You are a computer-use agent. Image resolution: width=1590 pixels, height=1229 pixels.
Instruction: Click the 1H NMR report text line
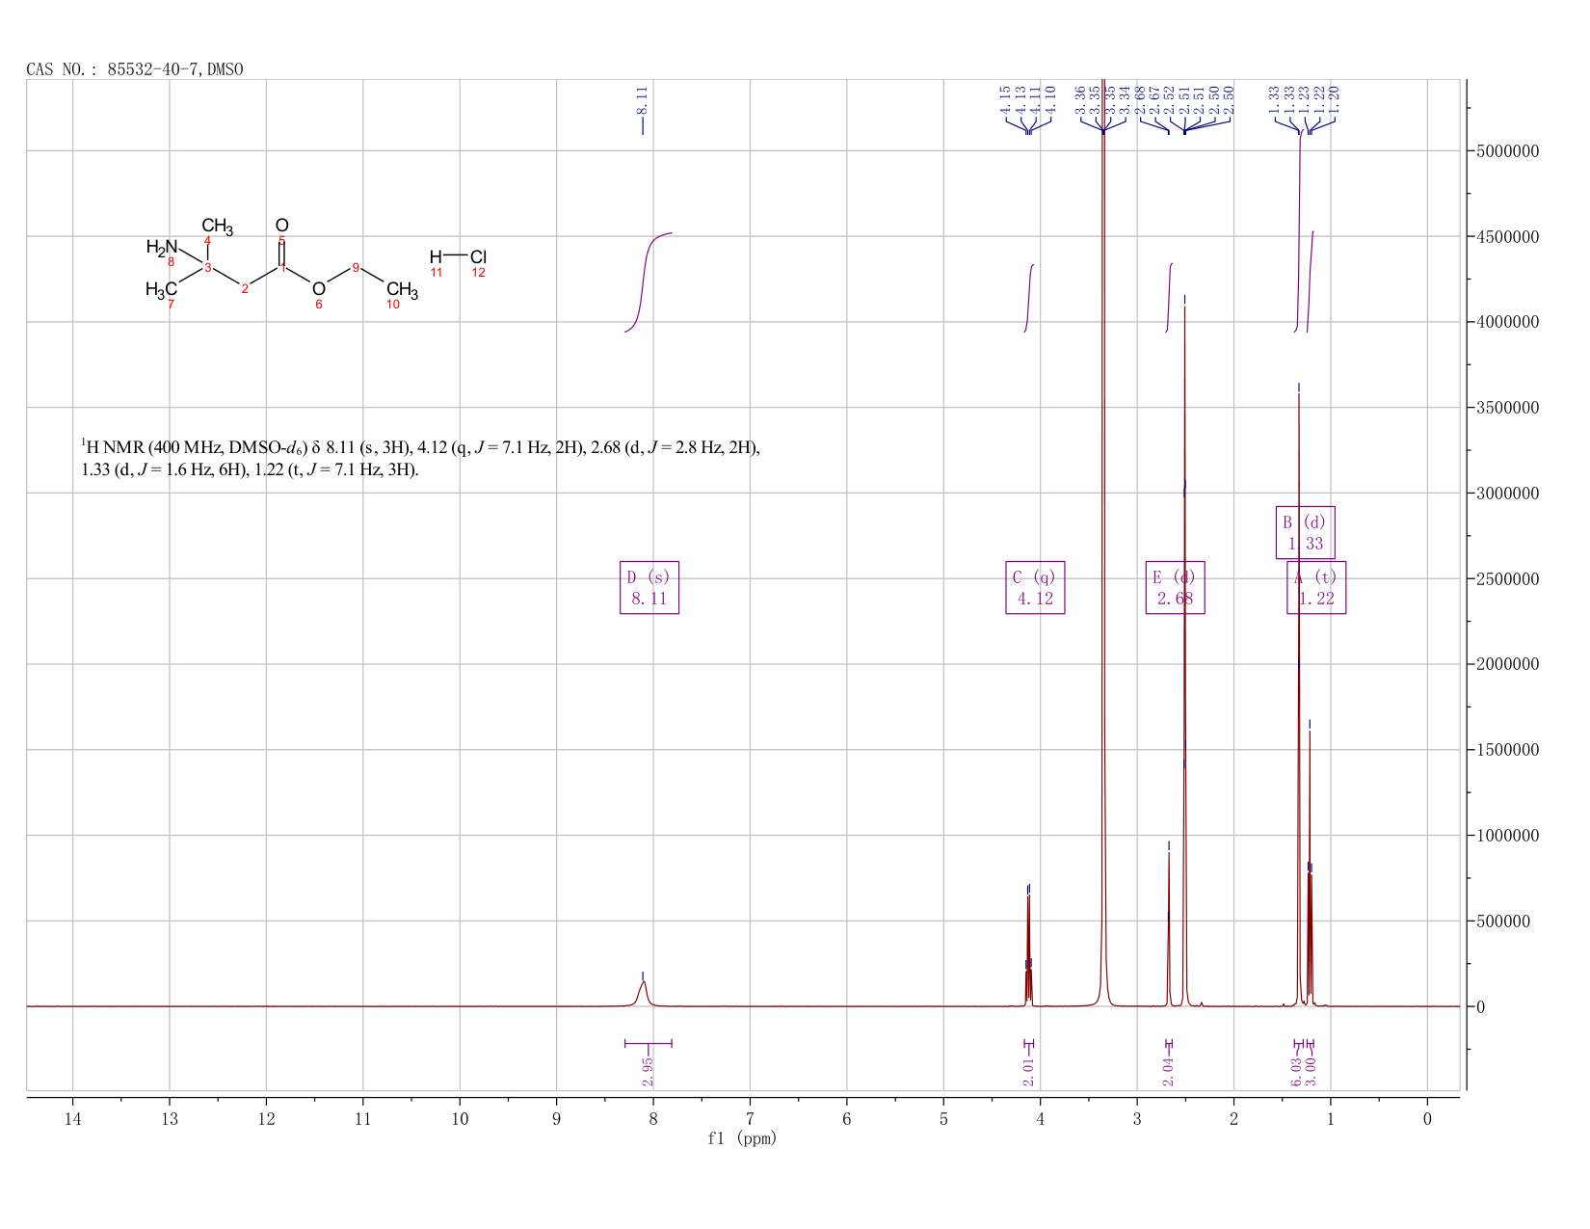pyautogui.click(x=421, y=459)
